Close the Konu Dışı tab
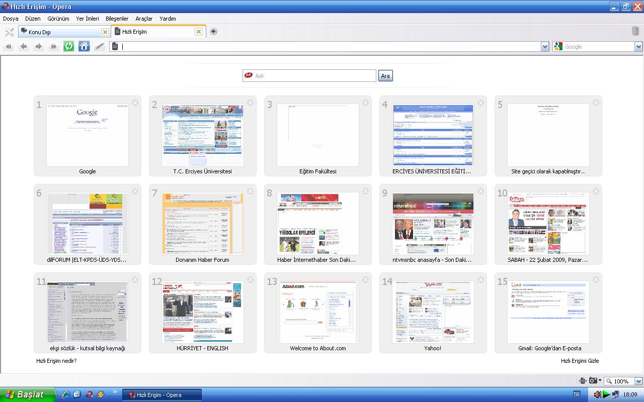 coord(105,32)
